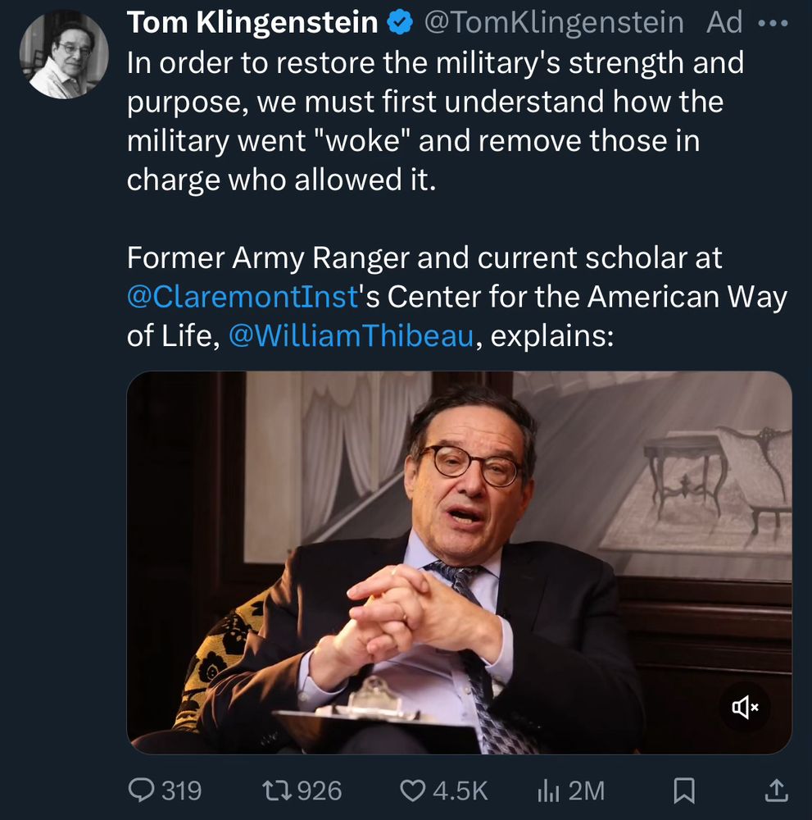The width and height of the screenshot is (812, 820).
Task: Open Tom Klingenstein's profile picture
Action: click(64, 55)
